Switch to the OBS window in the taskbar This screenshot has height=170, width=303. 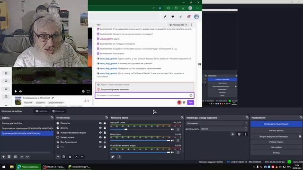tap(53, 167)
